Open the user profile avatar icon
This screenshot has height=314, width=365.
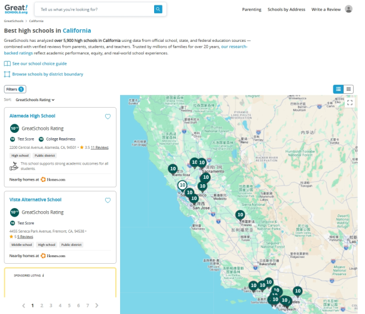click(x=348, y=9)
